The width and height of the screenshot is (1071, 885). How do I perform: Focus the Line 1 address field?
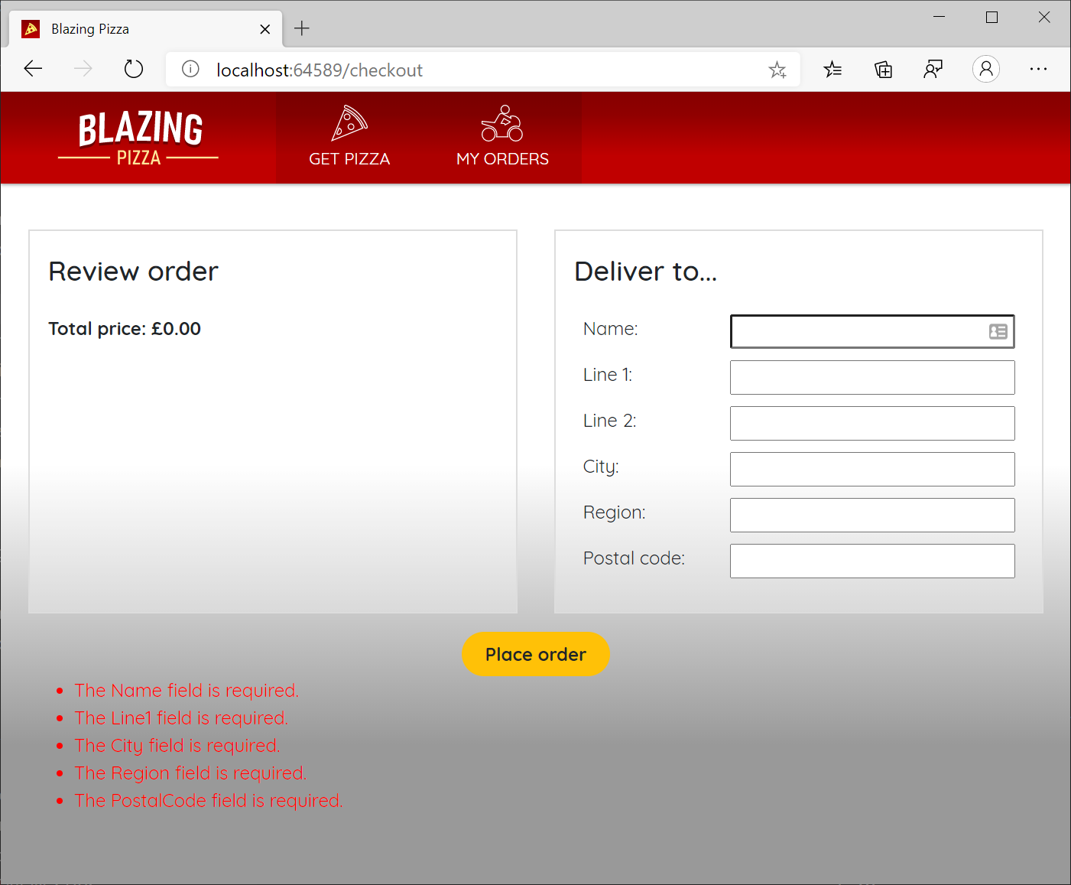click(x=872, y=377)
